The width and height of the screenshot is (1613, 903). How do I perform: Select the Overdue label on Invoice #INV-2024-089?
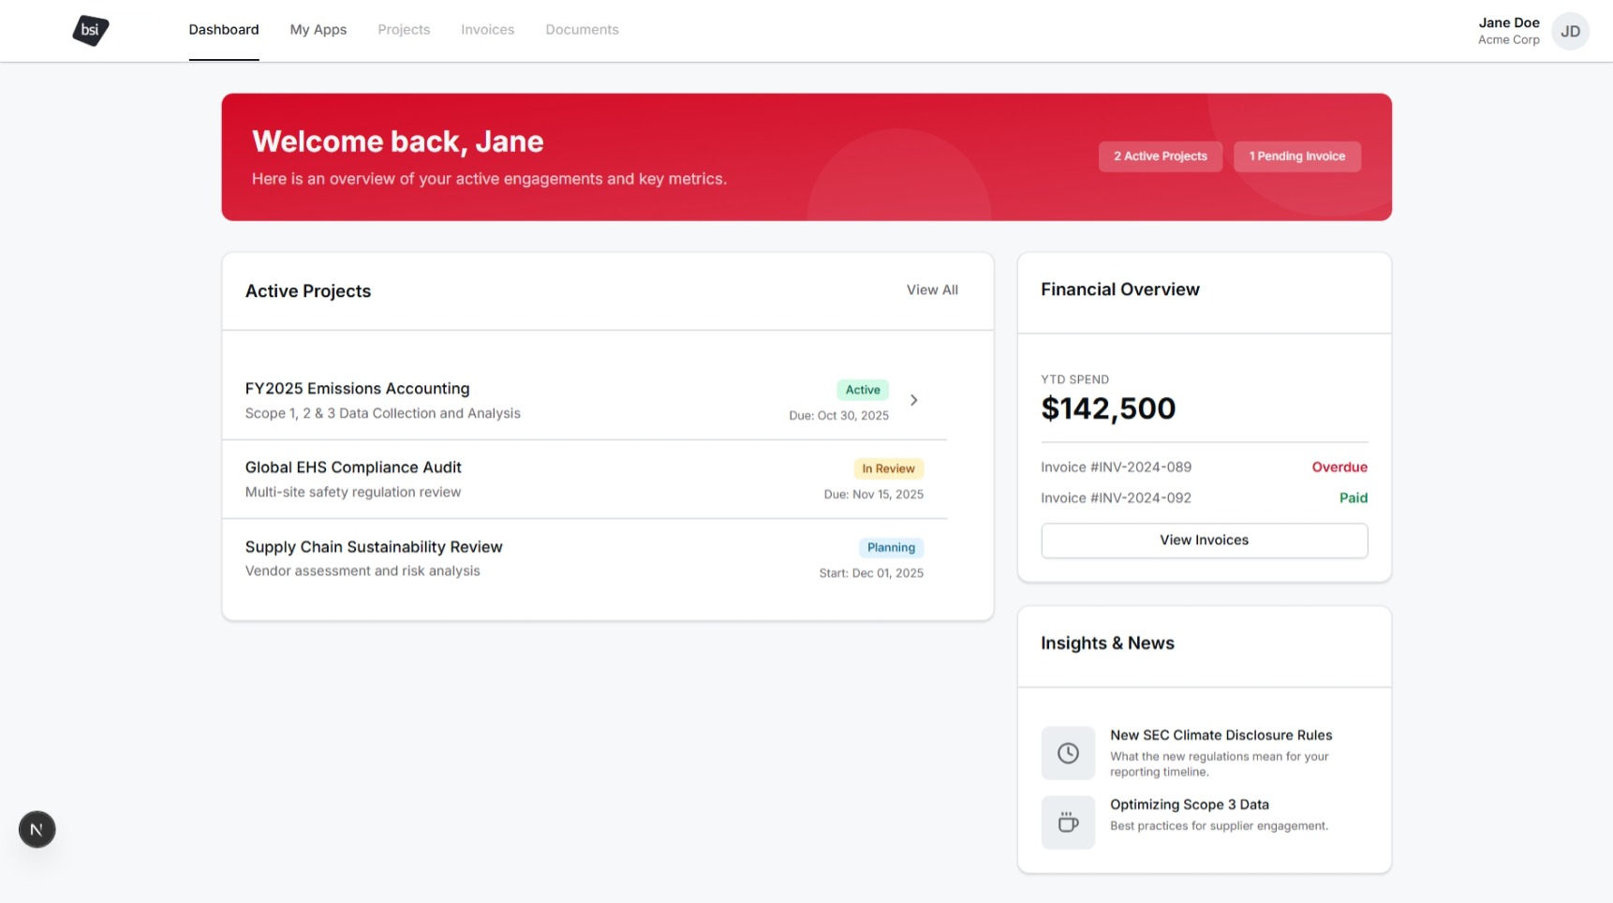[x=1339, y=466]
